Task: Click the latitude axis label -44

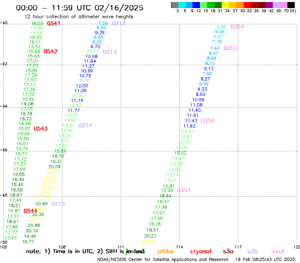Action: point(4,106)
